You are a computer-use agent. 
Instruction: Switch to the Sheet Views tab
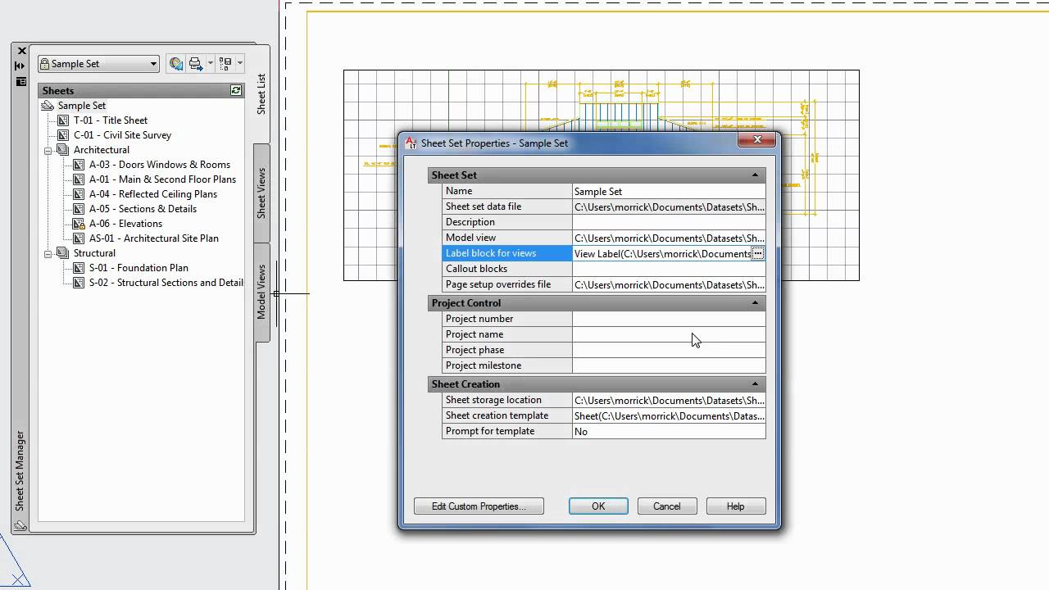[x=262, y=193]
